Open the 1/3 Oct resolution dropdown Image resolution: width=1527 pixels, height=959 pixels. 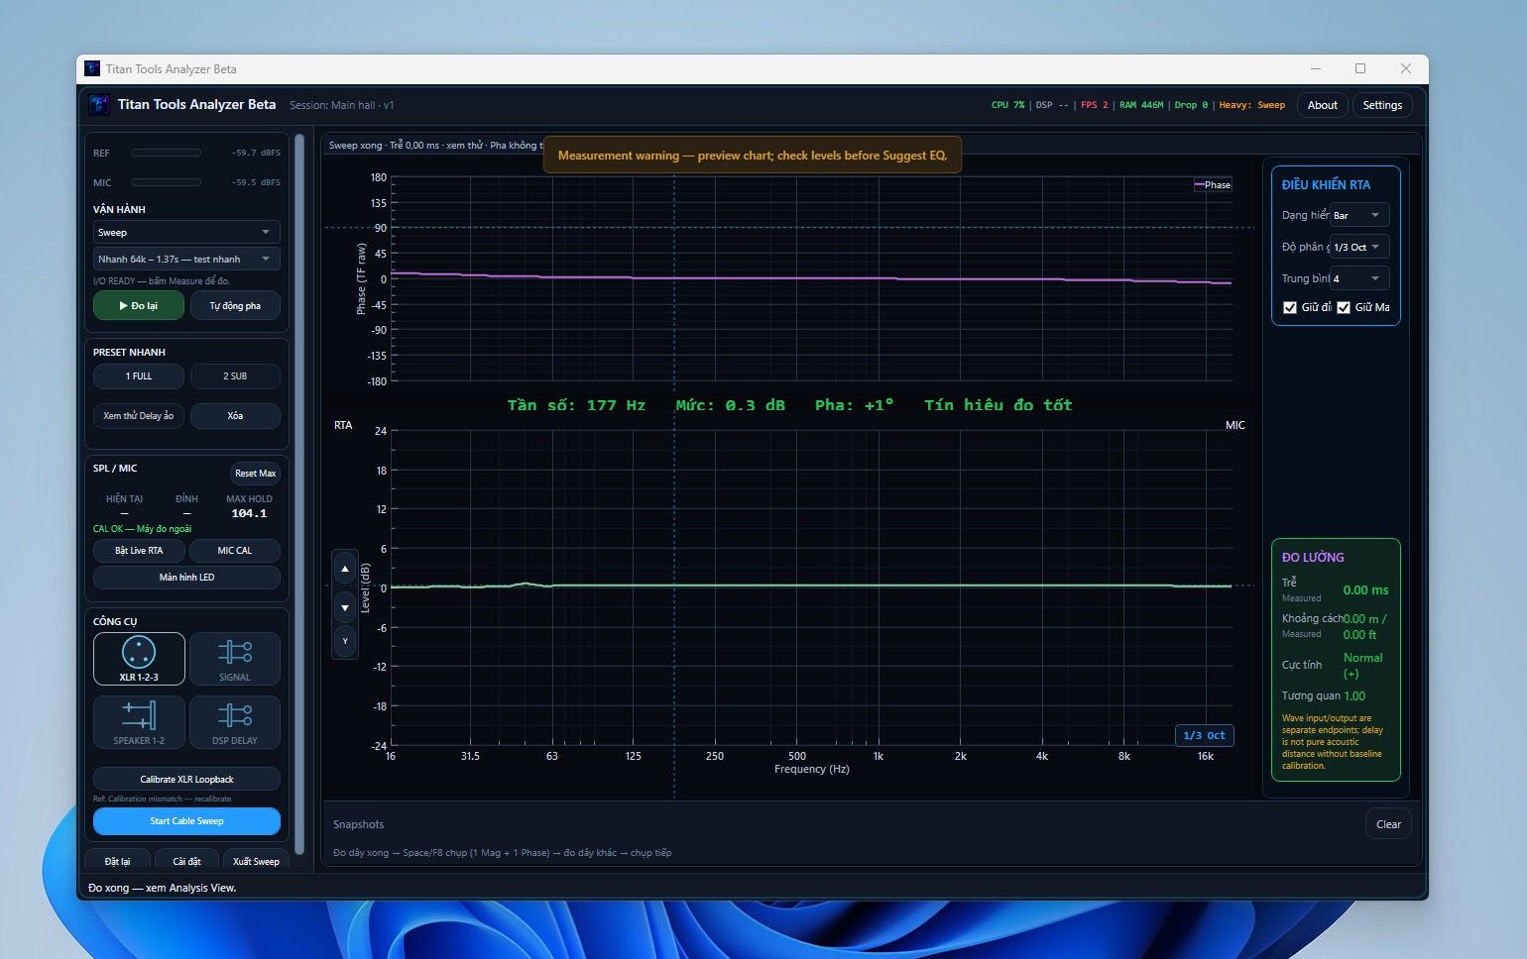1359,247
